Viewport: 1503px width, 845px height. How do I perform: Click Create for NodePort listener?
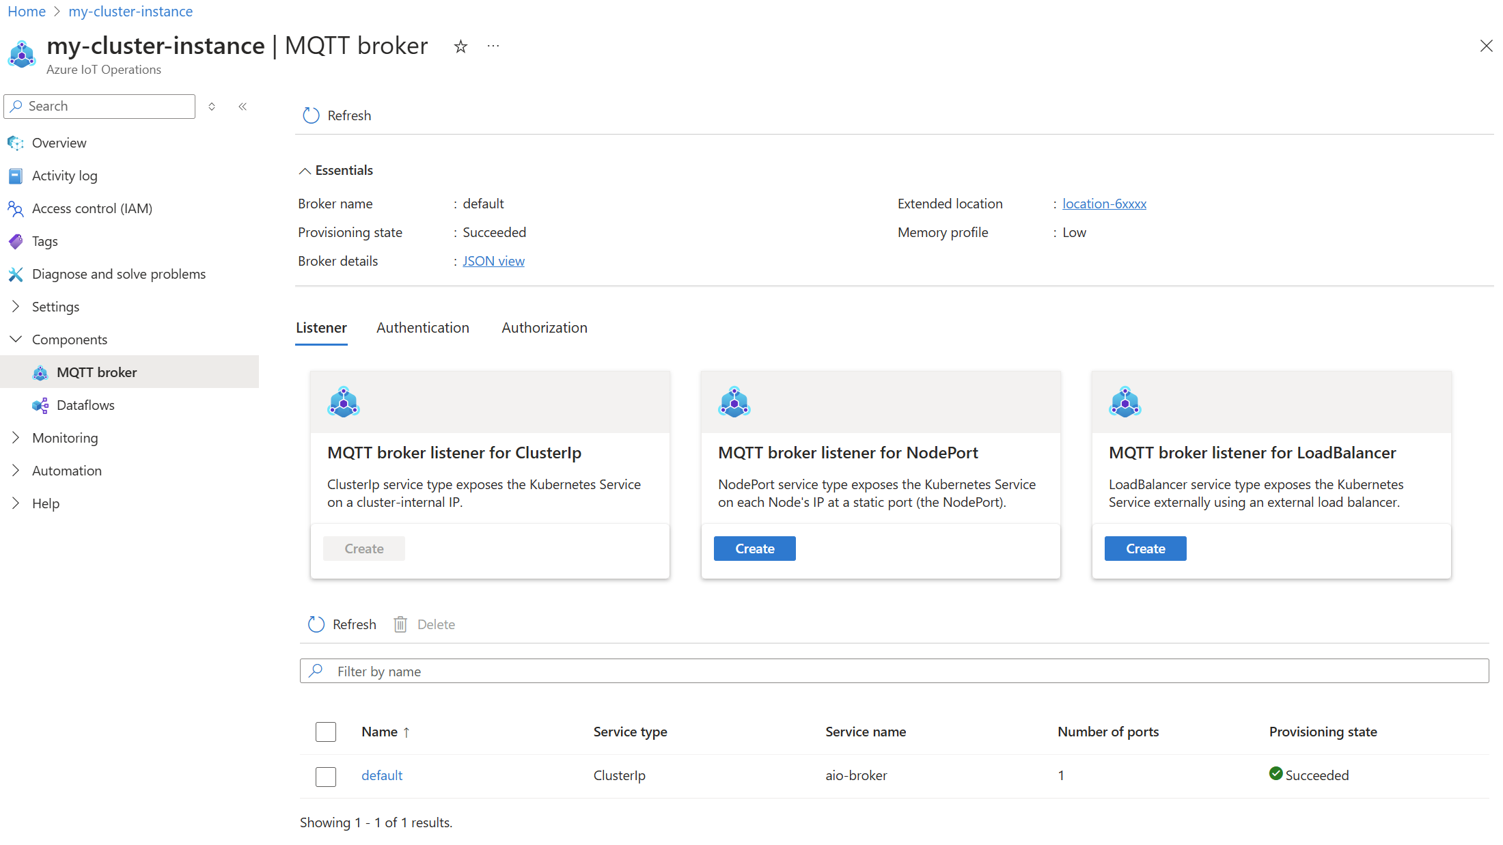point(755,548)
